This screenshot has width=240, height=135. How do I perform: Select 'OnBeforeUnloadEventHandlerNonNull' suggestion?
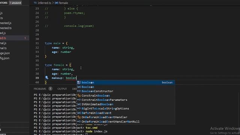[126, 121]
